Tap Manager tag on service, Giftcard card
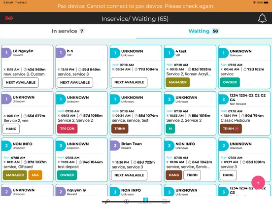This screenshot has height=204, width=272. coord(15,175)
